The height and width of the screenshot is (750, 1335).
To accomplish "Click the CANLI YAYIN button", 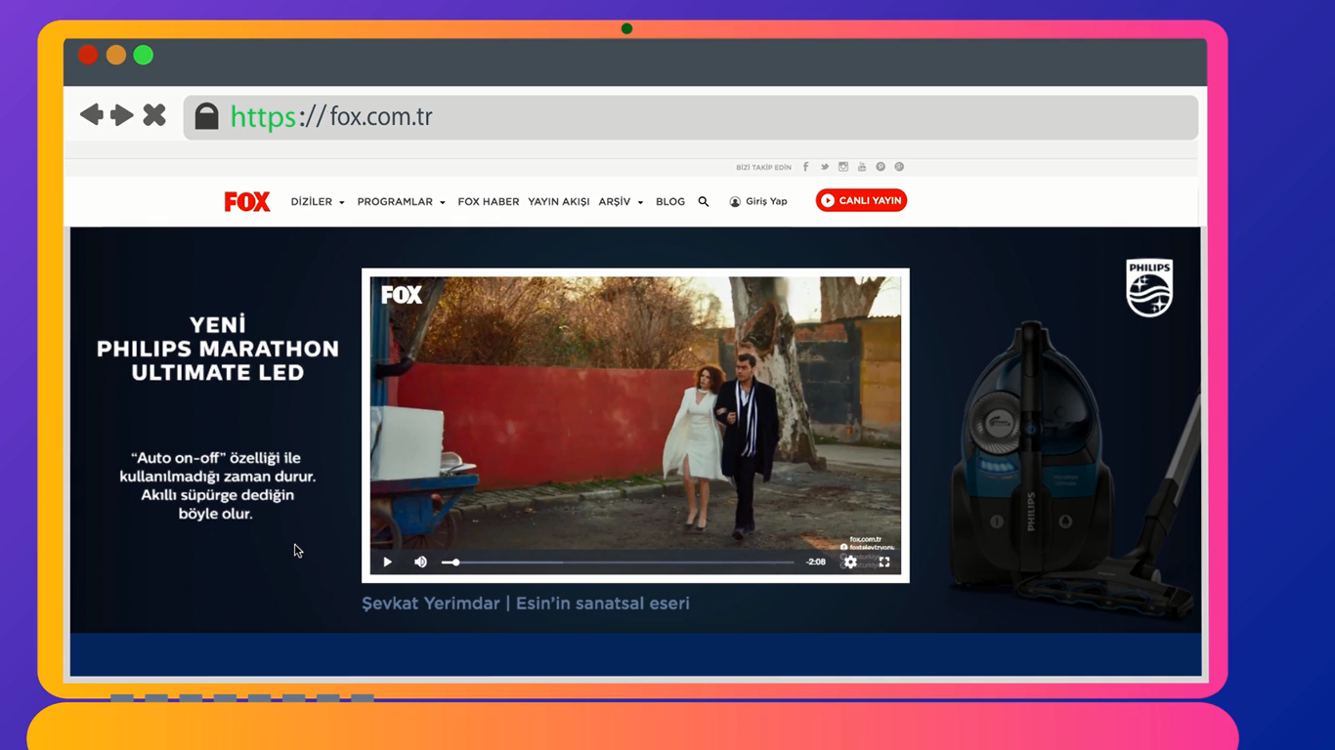I will click(861, 201).
